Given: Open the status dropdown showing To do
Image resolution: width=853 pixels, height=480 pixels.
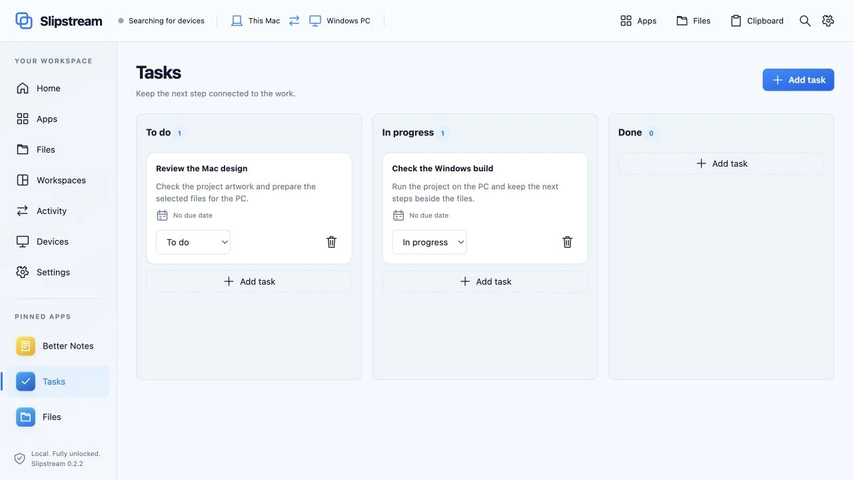Looking at the screenshot, I should [x=193, y=242].
